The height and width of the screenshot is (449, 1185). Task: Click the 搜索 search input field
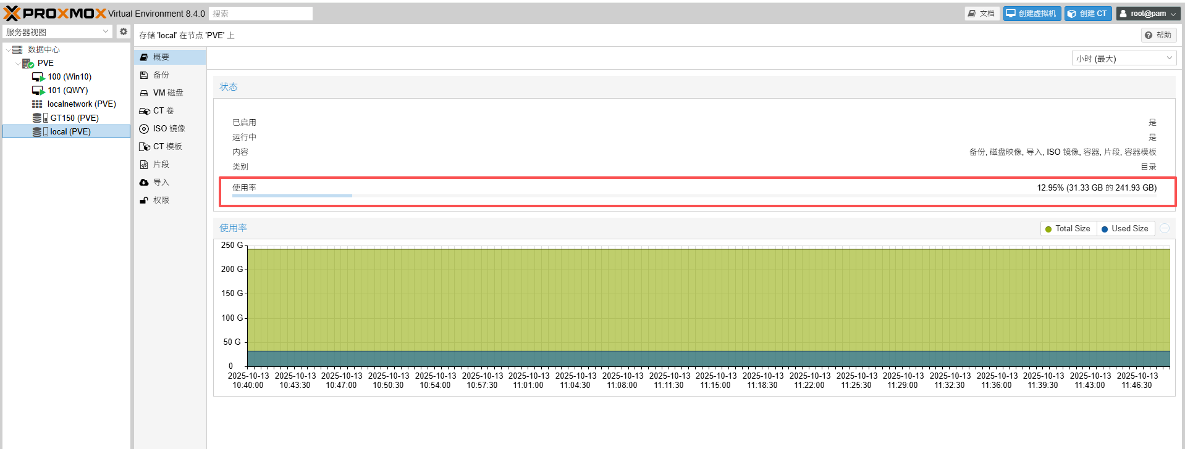point(260,14)
